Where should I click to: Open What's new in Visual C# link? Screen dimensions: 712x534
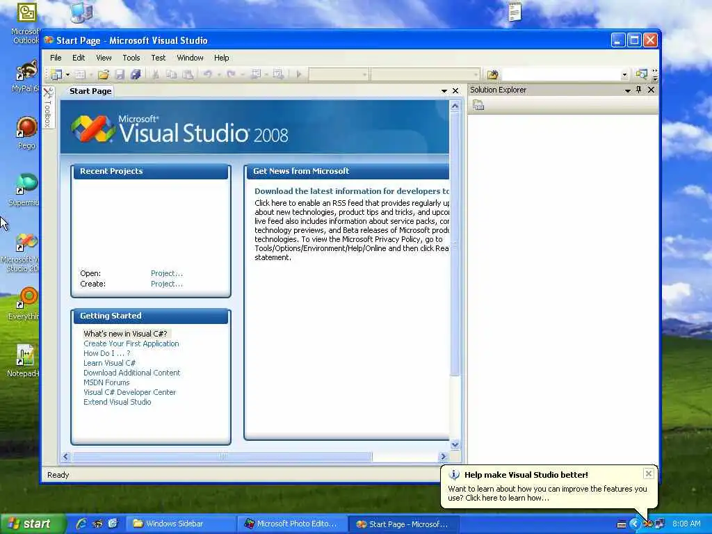tap(125, 333)
